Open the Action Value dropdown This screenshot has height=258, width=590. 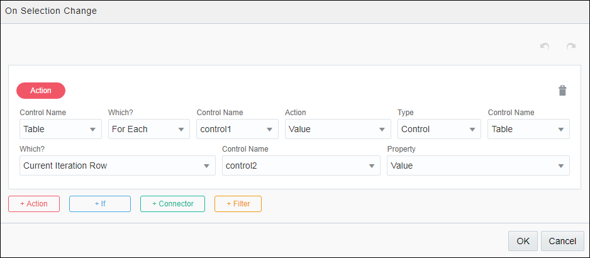coord(338,129)
